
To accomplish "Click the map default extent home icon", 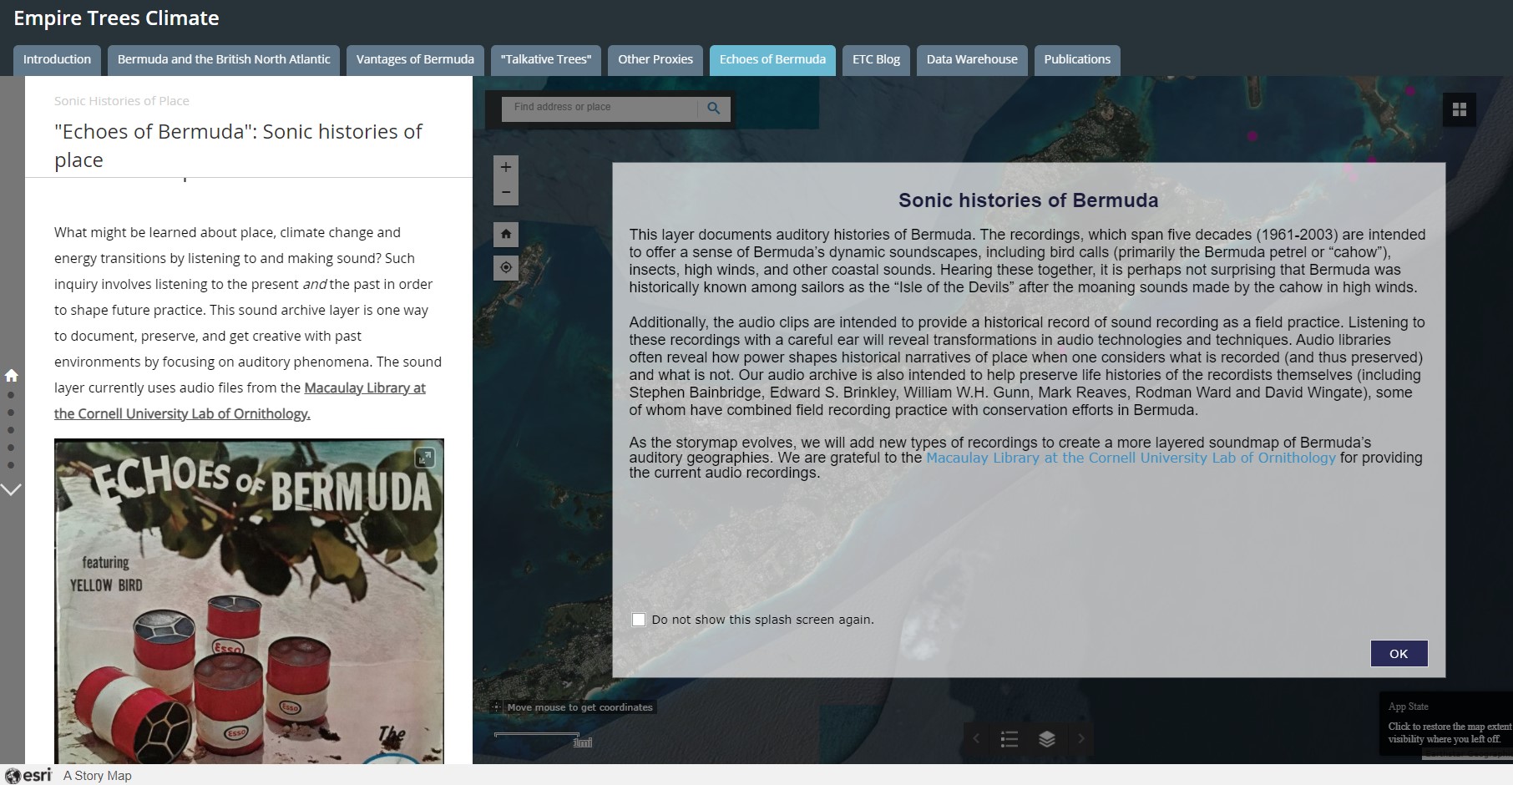I will coord(505,235).
